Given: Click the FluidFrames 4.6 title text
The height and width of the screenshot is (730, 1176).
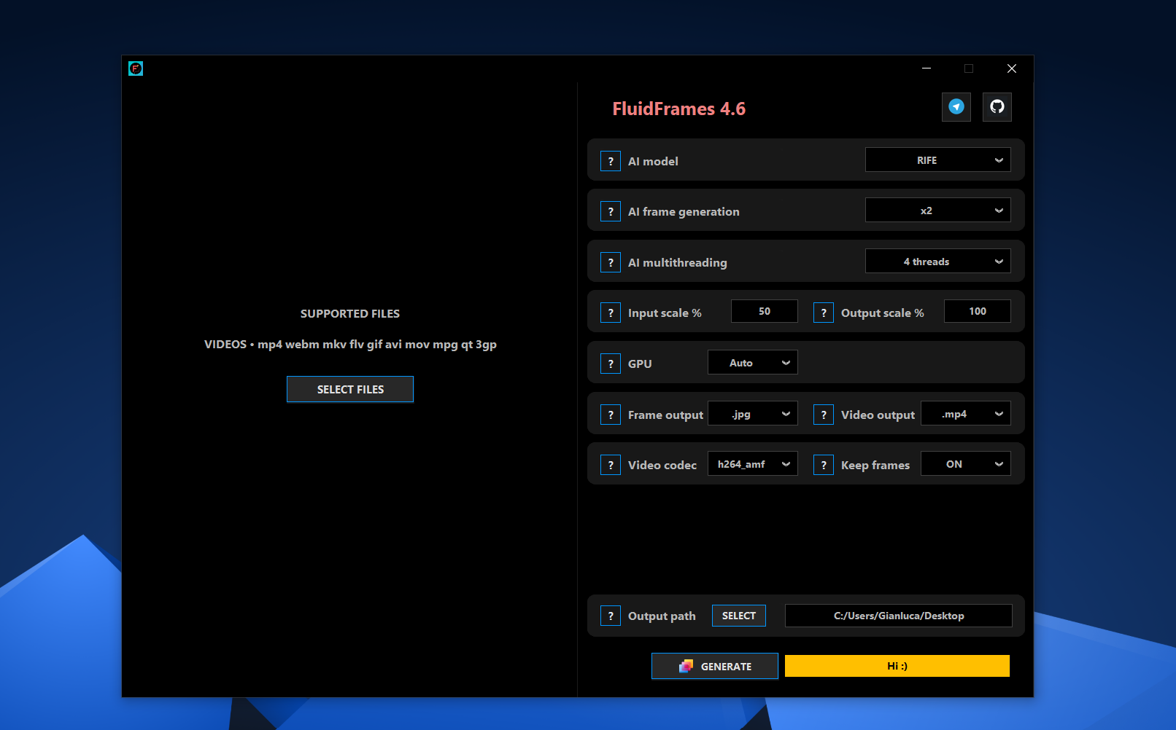Looking at the screenshot, I should point(679,109).
